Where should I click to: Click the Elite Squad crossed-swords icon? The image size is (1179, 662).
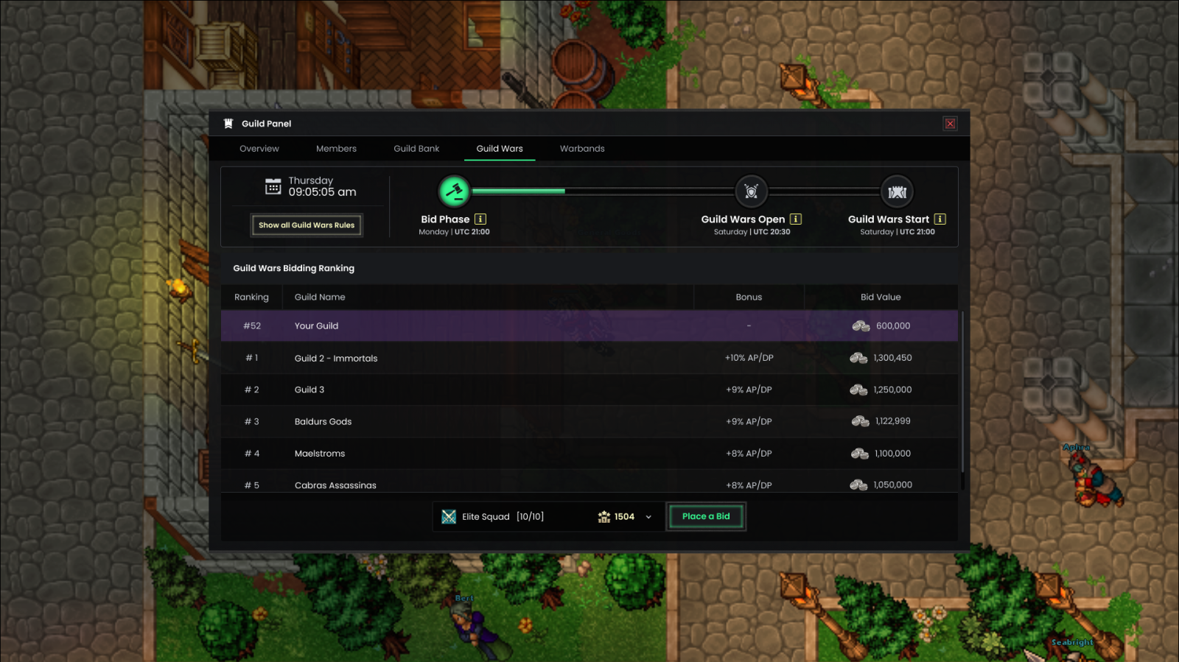(x=449, y=517)
